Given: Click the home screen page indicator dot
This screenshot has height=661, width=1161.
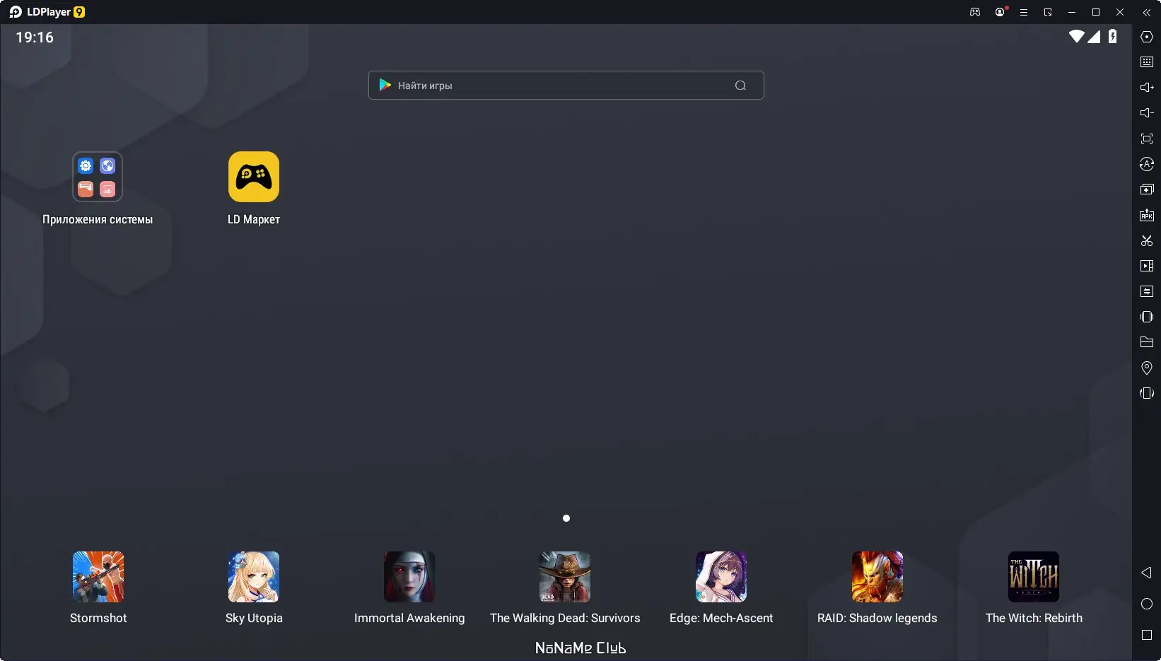Looking at the screenshot, I should (x=566, y=518).
